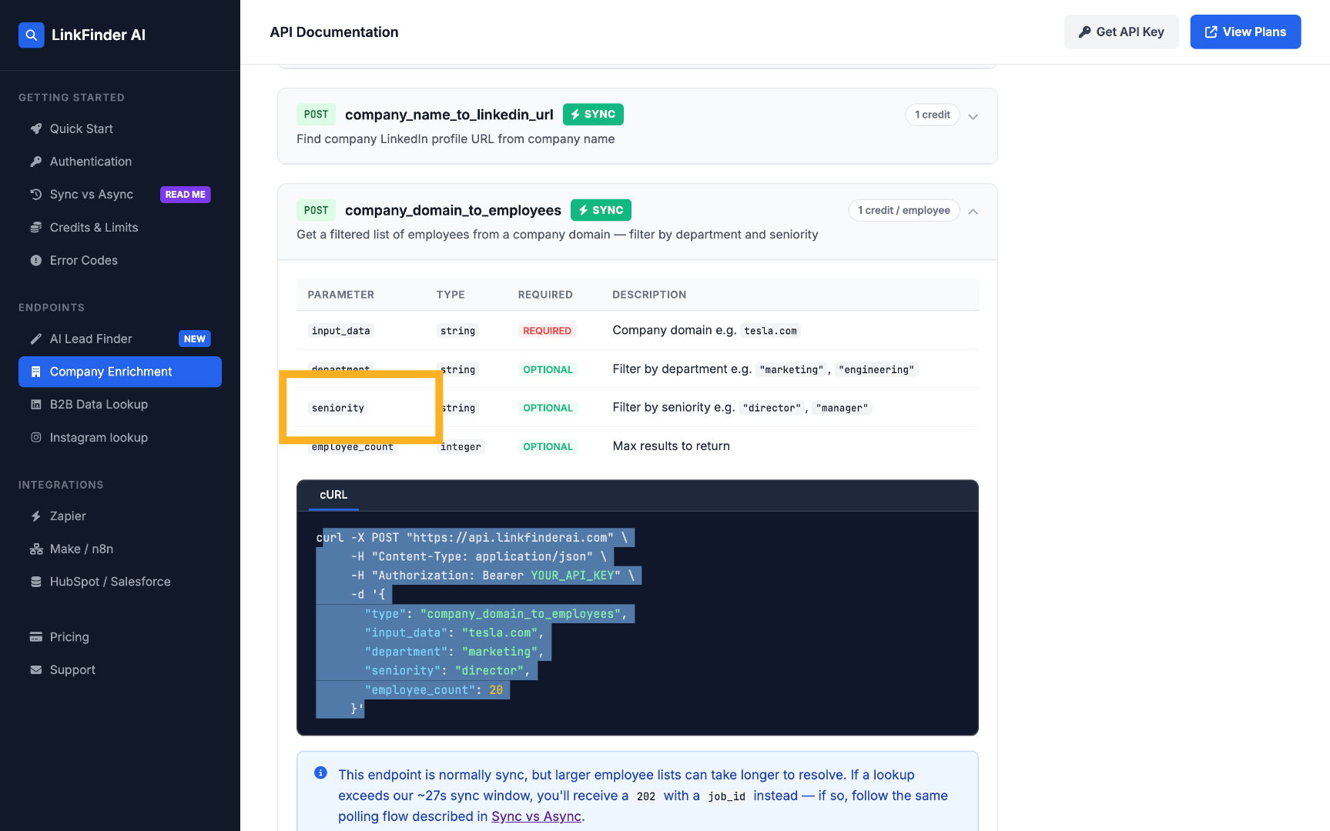The height and width of the screenshot is (831, 1330).
Task: Open Instagram lookup endpoint
Action: [x=120, y=438]
